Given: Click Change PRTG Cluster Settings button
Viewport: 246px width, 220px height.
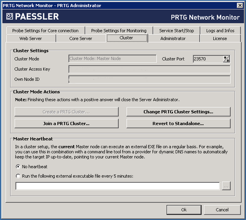Looking at the screenshot, I should point(178,112).
